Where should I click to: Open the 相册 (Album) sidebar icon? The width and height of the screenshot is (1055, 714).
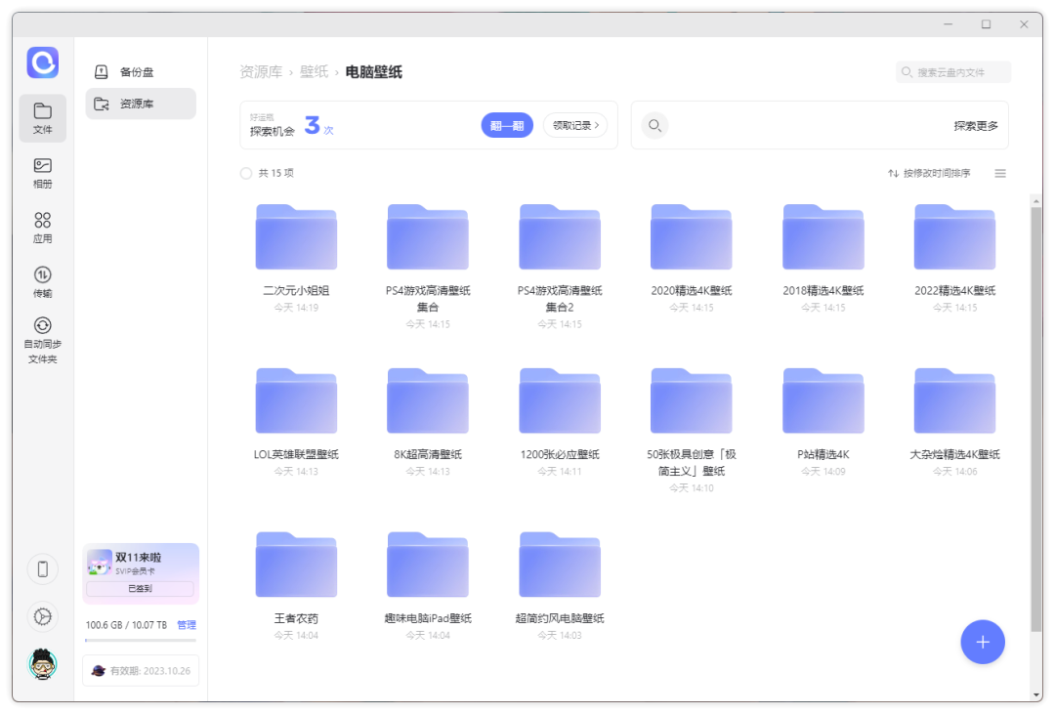(x=42, y=173)
